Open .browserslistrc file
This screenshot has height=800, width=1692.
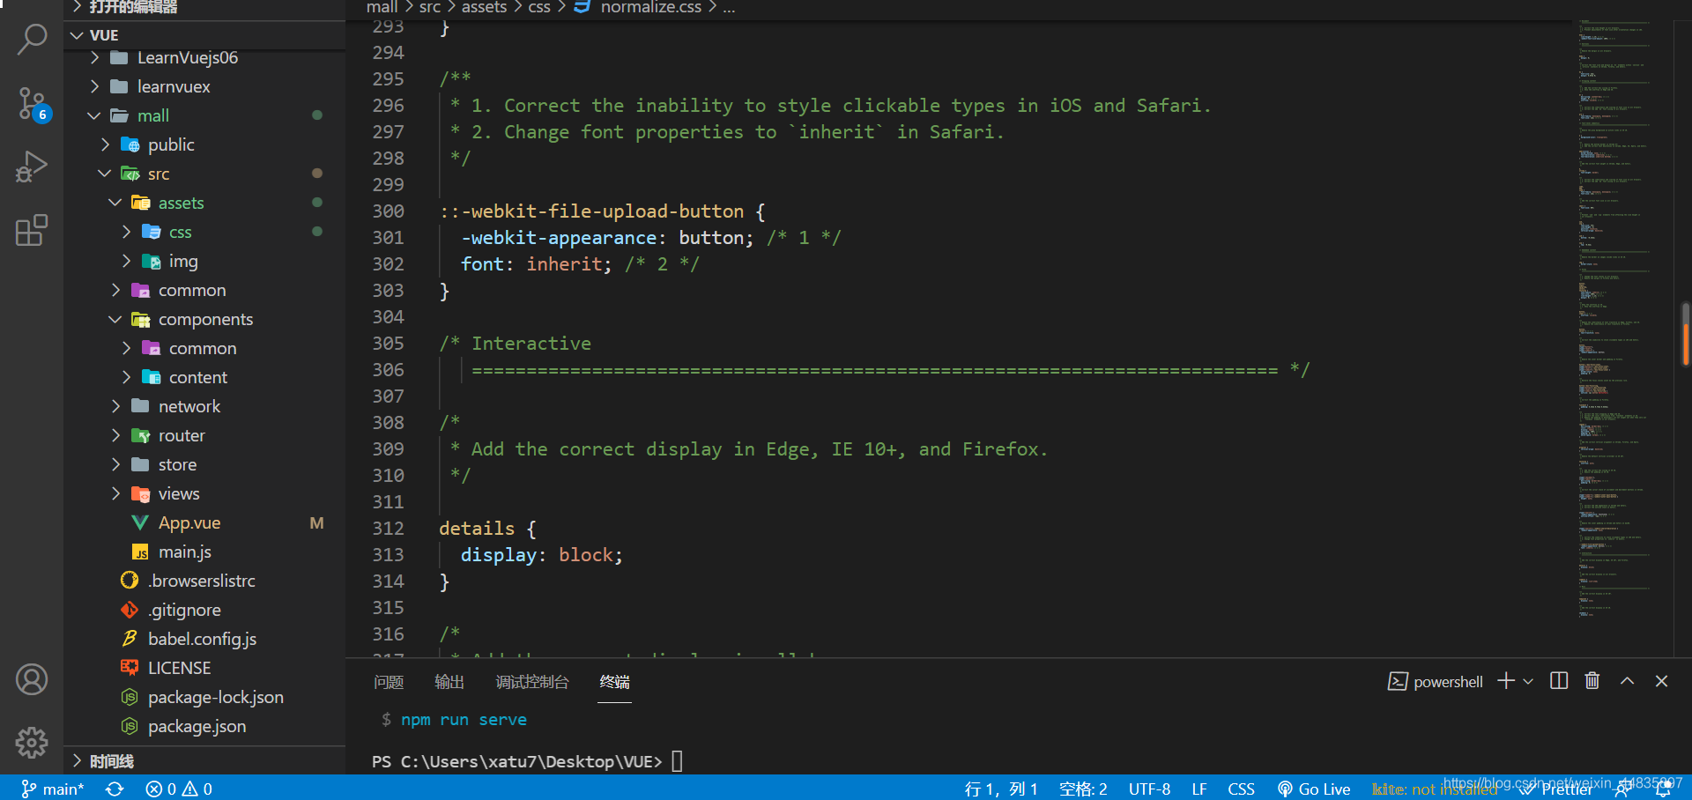pyautogui.click(x=204, y=581)
